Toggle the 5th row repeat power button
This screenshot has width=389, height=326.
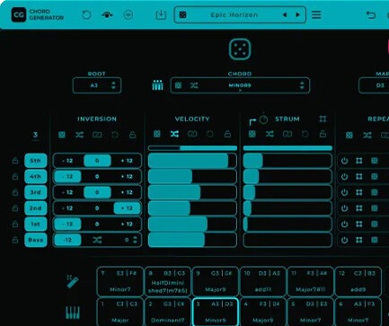pyautogui.click(x=344, y=161)
